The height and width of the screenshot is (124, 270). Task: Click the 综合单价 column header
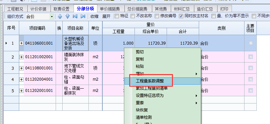(x=150, y=31)
